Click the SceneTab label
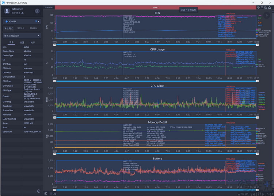 click(x=49, y=8)
